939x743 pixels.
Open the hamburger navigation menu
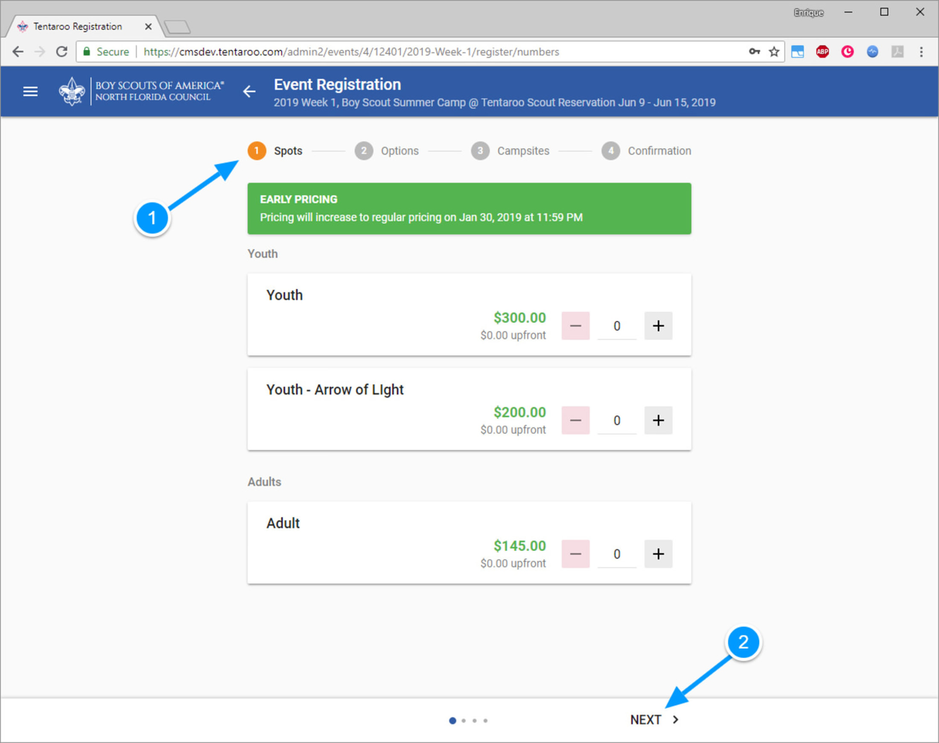click(30, 91)
